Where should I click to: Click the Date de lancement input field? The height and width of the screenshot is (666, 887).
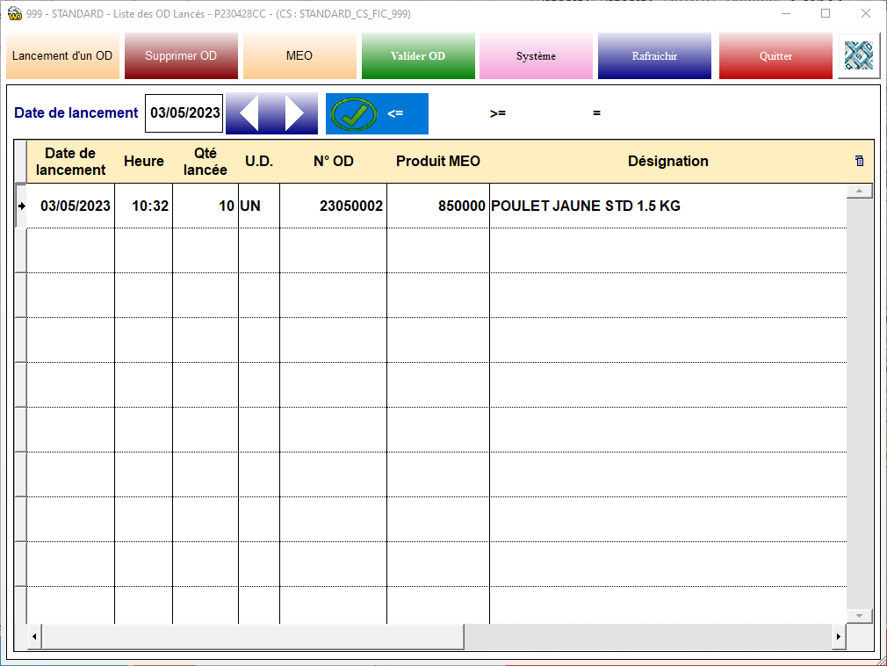pos(184,113)
